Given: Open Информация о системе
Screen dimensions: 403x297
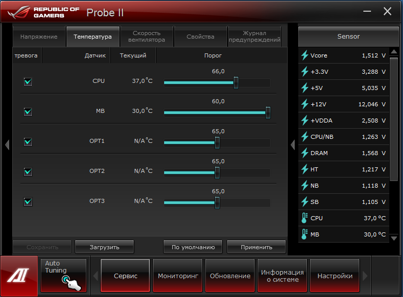Looking at the screenshot, I should point(283,276).
